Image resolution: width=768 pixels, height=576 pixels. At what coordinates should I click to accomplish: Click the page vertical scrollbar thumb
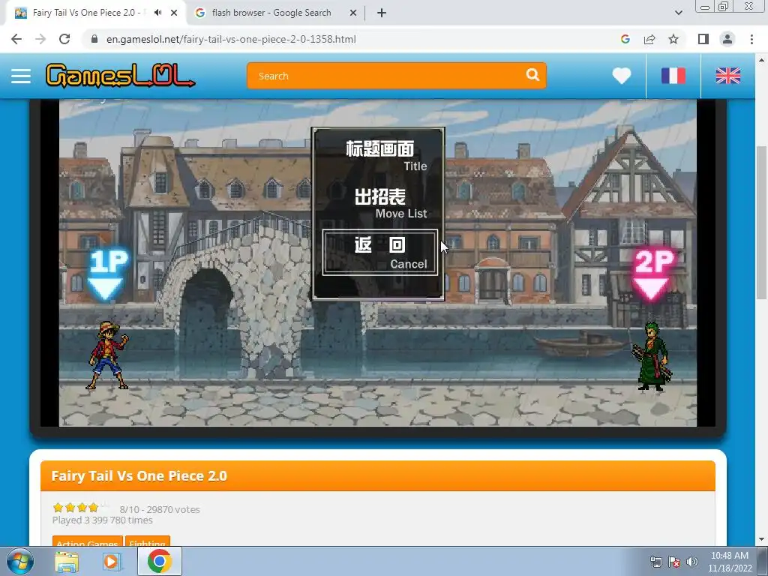coord(761,223)
